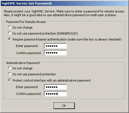Image resolution: width=129 pixels, height=113 pixels.
Task: Click the "Administrative Password" group heading
Action: click(23, 63)
